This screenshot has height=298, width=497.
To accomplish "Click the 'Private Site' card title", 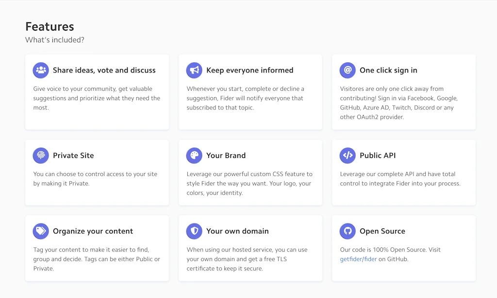I will pos(73,156).
